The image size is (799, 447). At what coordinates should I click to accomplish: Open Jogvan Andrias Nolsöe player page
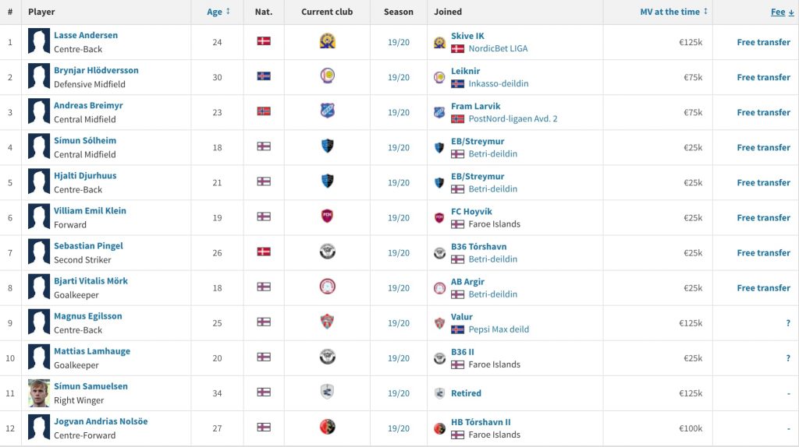[101, 421]
